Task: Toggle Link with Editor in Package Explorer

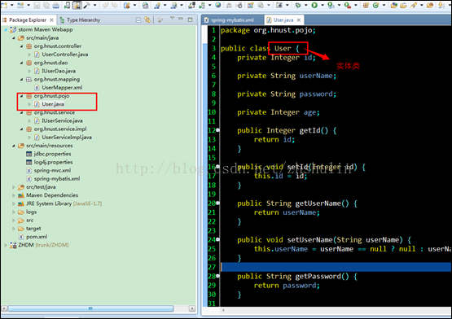Action: [147, 20]
